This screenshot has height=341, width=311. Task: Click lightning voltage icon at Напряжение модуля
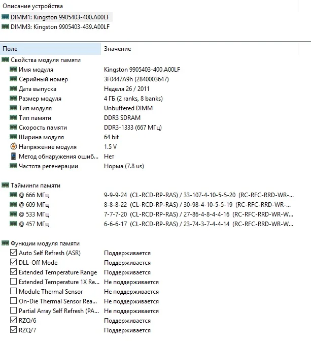click(x=14, y=146)
